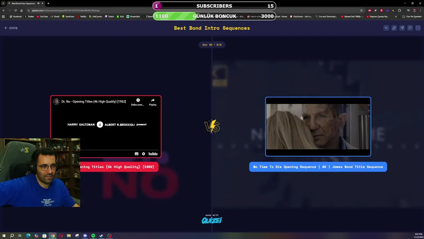The width and height of the screenshot is (424, 239).
Task: Open the YouTube bookmark
Action: coord(42,16)
